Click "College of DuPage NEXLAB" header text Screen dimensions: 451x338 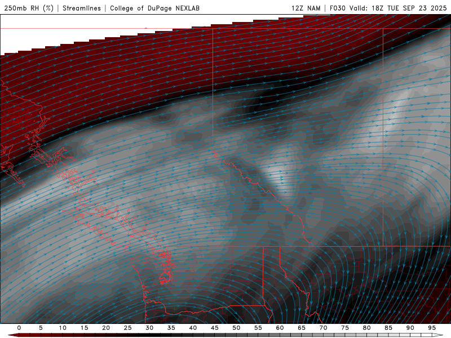point(154,8)
